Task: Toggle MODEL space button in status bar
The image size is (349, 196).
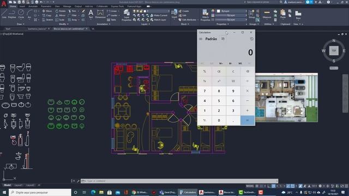Action: point(250,186)
